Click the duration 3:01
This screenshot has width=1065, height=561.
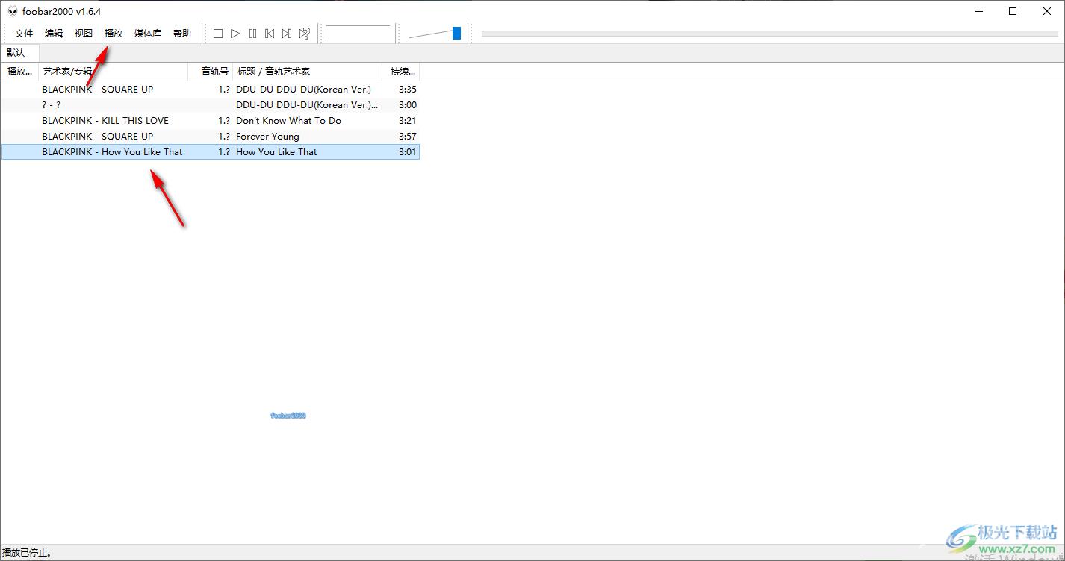pos(408,152)
